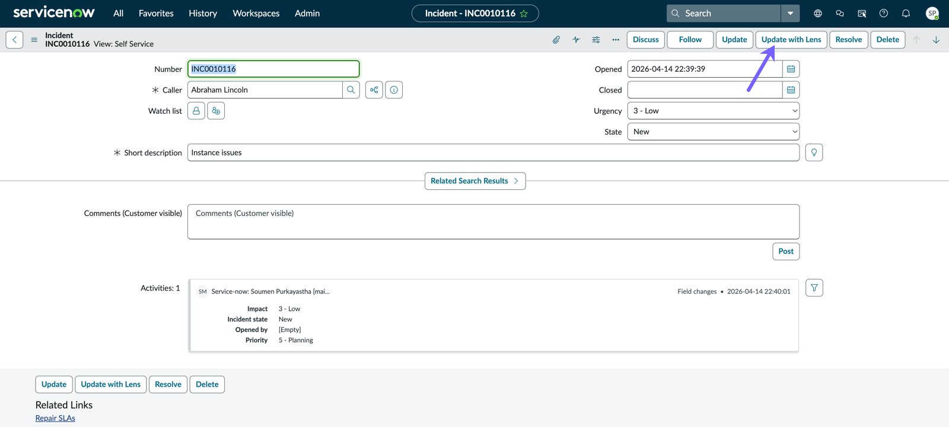
Task: Click the suggestion lightbulb by Short description
Action: point(814,152)
